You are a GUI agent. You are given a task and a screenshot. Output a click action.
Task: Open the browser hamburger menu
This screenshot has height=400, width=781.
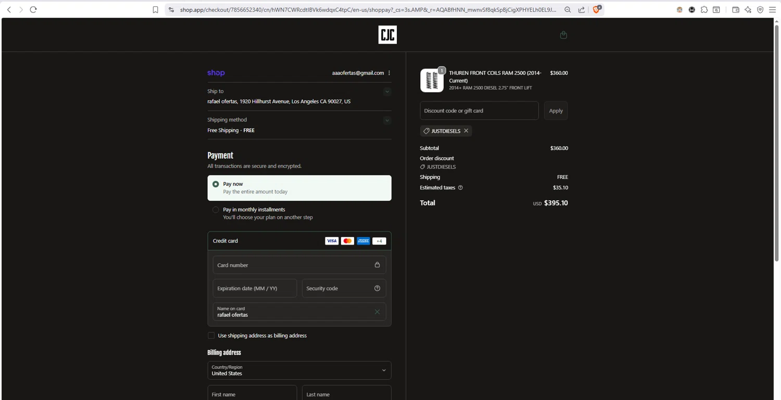pyautogui.click(x=773, y=9)
